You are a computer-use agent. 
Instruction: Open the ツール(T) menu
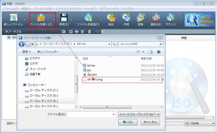tap(91, 8)
